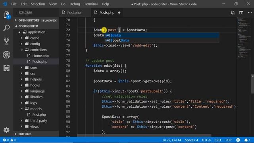Viewport: 254px width, 143px height.
Task: Open the Help menu
Action: [x=105, y=4]
